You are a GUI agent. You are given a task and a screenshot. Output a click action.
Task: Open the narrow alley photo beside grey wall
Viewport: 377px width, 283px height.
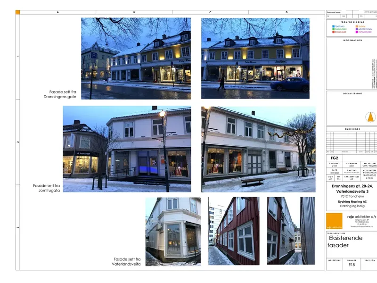tap(291, 231)
